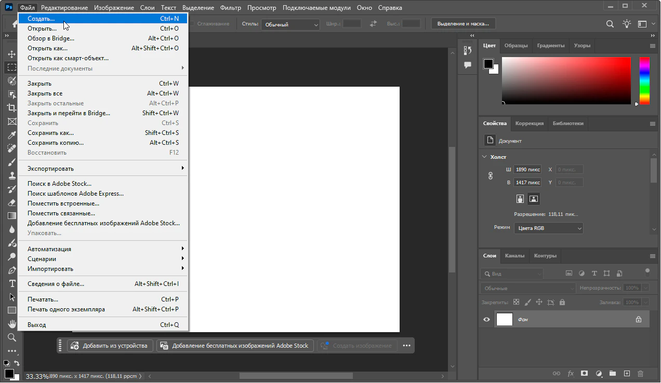
Task: Toggle the lock-all icon next to Закрепить
Action: pyautogui.click(x=562, y=302)
